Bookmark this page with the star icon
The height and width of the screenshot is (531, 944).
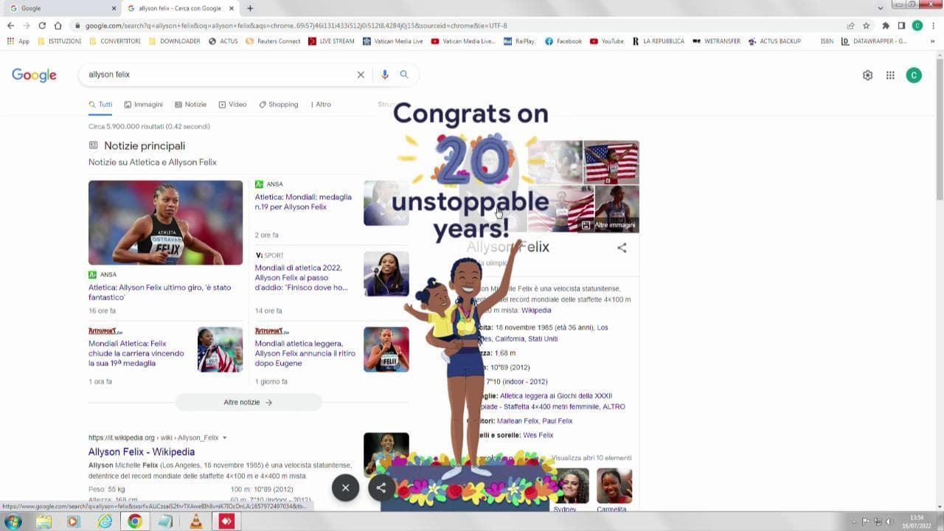867,25
